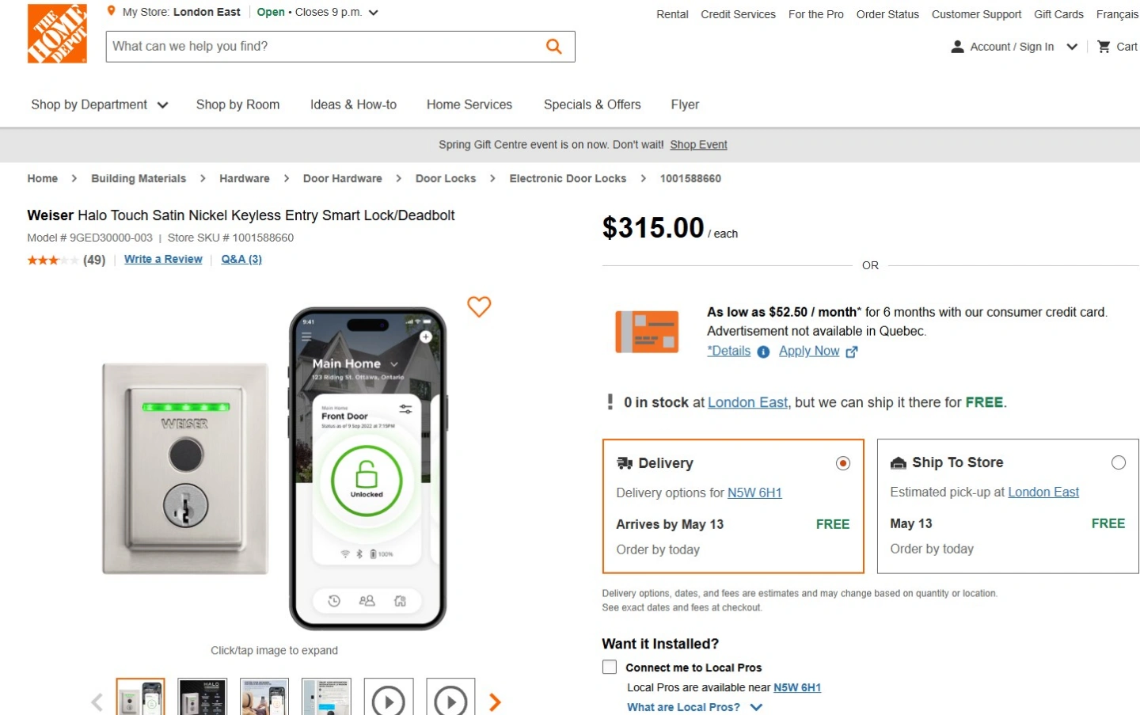This screenshot has width=1140, height=715.
Task: Open the Ideas & How-to menu
Action: [x=353, y=105]
